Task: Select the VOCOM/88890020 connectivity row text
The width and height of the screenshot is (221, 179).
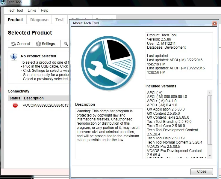Action: point(46,105)
